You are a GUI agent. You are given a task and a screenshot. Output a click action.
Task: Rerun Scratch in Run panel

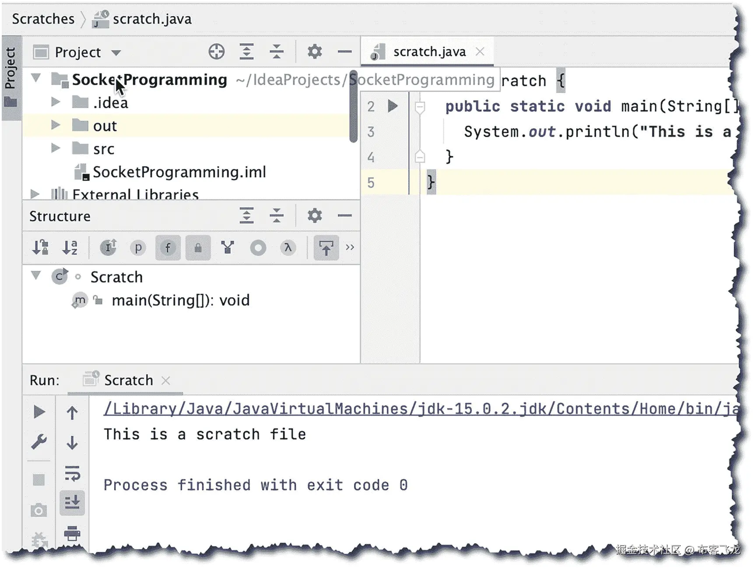pyautogui.click(x=39, y=412)
